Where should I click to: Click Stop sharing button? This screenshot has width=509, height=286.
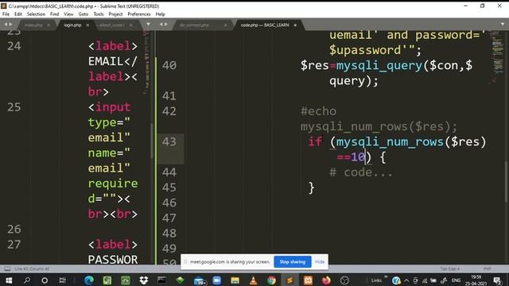point(293,261)
